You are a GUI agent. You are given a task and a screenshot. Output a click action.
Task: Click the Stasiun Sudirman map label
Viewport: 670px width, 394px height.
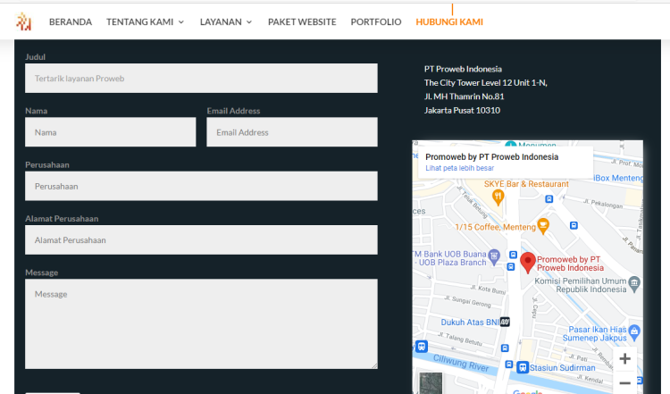point(562,367)
